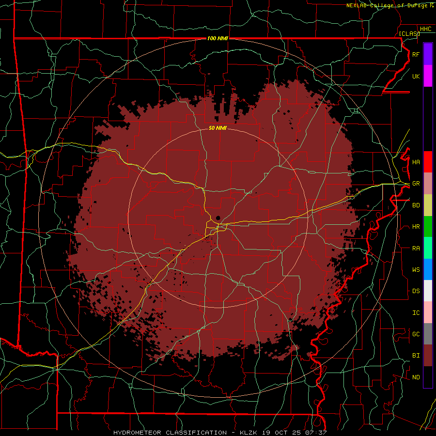
Task: Click the DS legend label text
Action: tap(416, 291)
